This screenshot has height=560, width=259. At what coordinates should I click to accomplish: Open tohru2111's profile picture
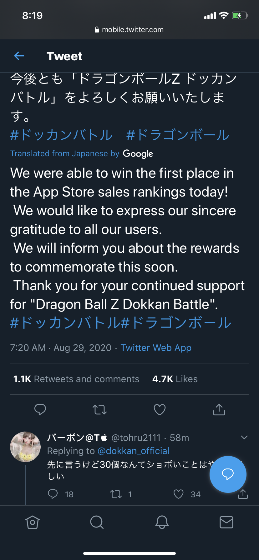click(x=25, y=447)
